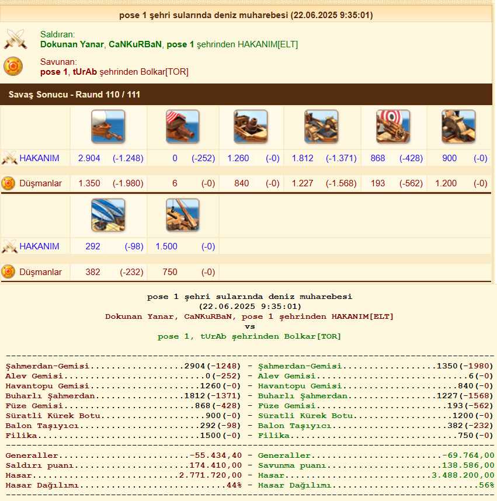
Task: Select the fire ship unit icon
Action: point(182,127)
